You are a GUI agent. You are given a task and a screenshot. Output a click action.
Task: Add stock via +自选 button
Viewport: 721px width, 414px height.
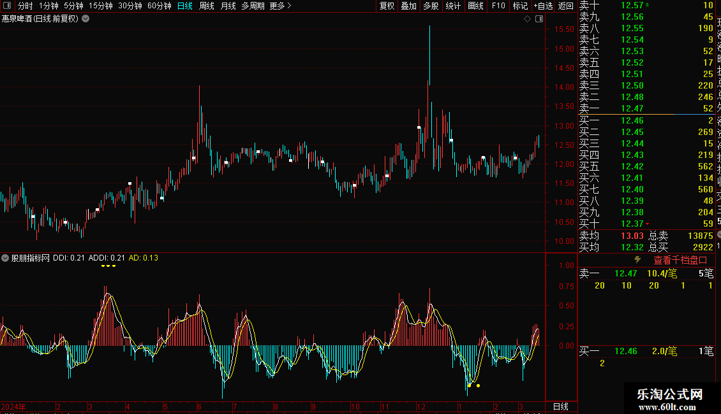pyautogui.click(x=543, y=6)
